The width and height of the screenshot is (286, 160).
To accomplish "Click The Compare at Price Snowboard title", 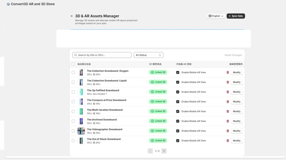I will point(107,100).
